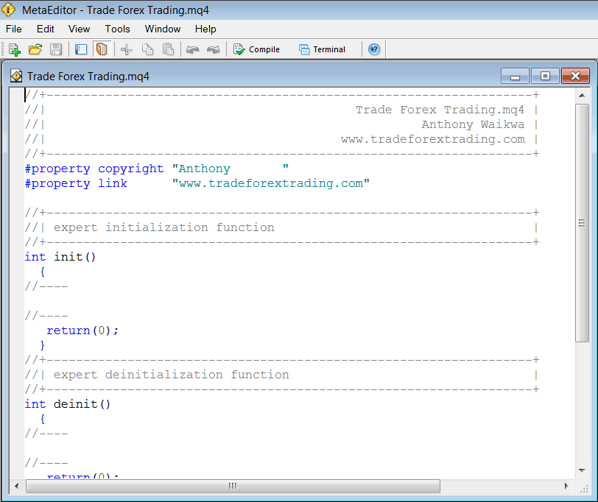
Task: Compile the Trade Forex Trading.mq4 script
Action: coord(256,49)
